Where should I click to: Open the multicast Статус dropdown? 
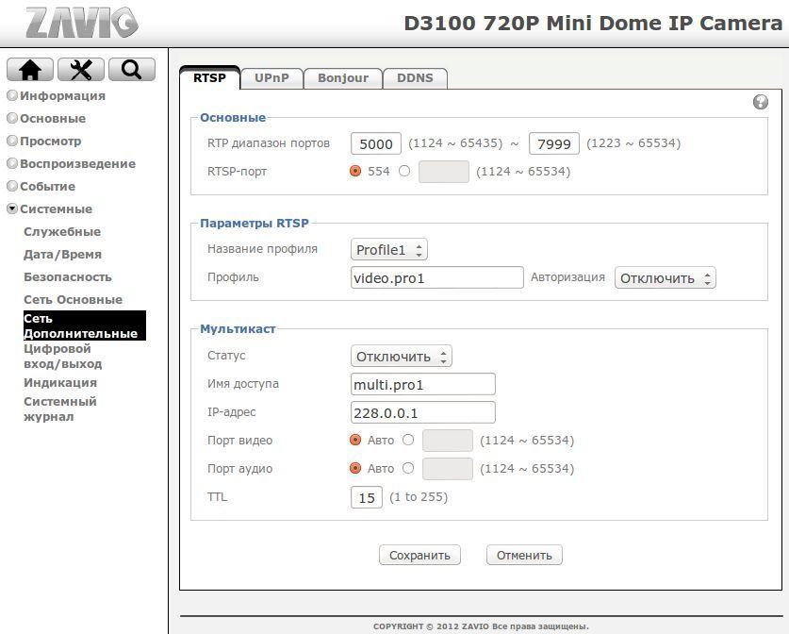[401, 357]
